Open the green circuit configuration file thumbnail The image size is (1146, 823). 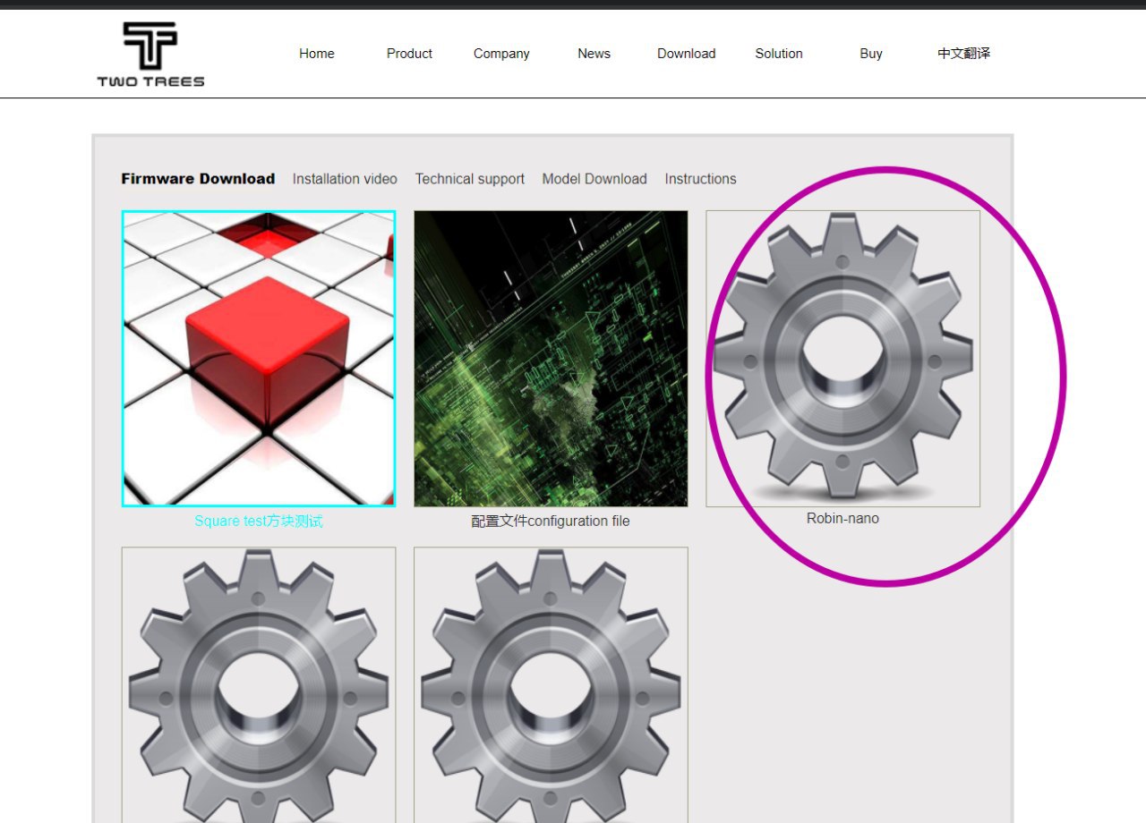click(551, 359)
